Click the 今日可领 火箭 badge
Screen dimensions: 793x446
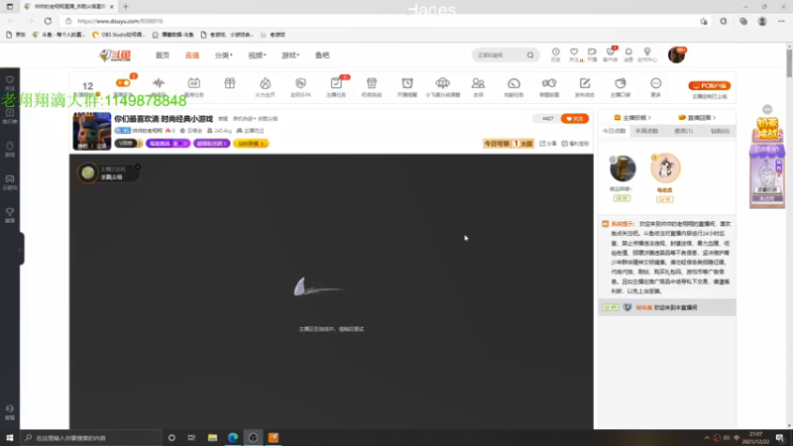pos(509,144)
